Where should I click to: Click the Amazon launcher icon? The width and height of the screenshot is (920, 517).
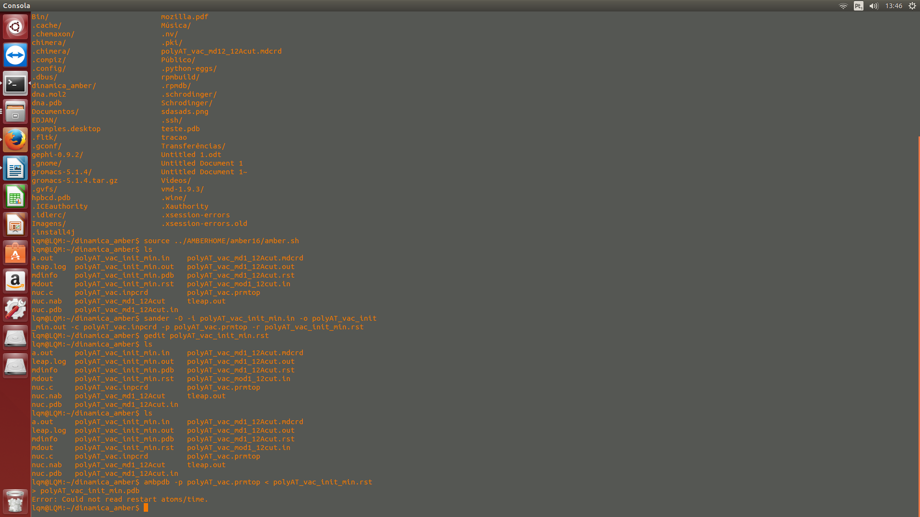[15, 281]
